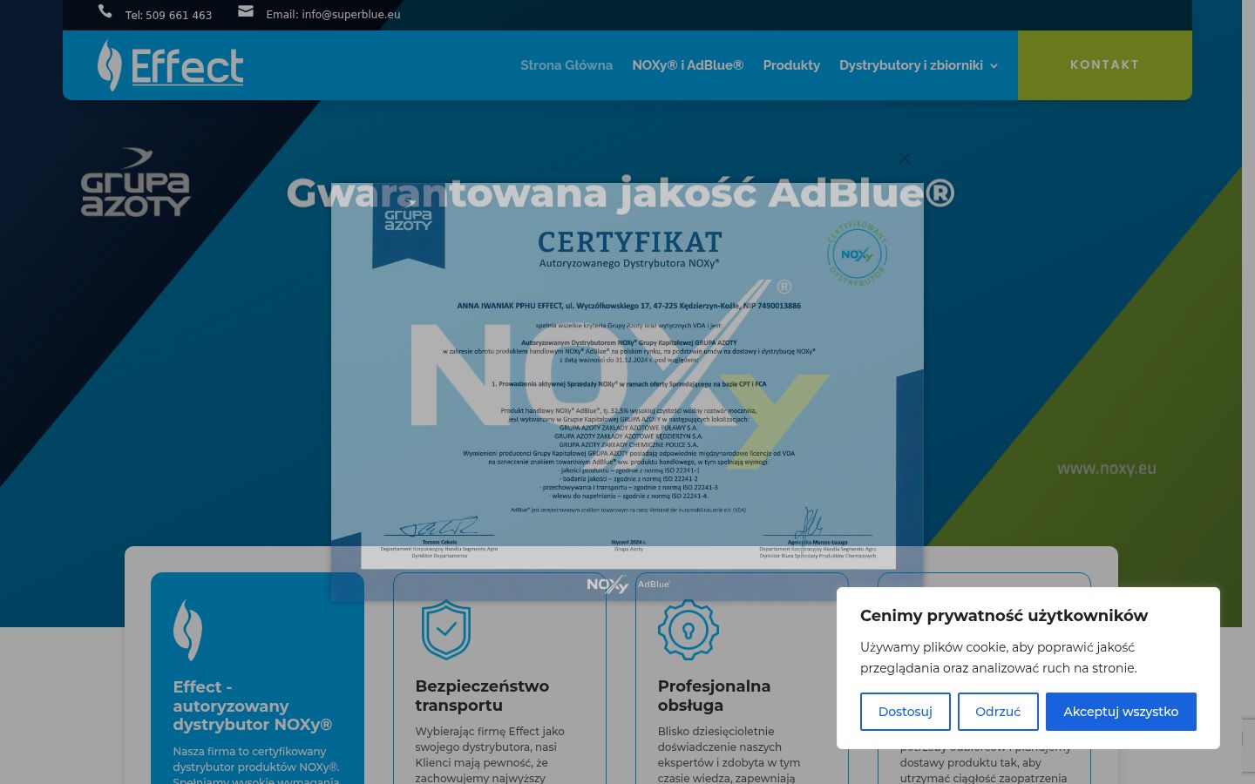Screen dimensions: 1255x784
Task: Open the Produkty menu item
Action: 791,65
